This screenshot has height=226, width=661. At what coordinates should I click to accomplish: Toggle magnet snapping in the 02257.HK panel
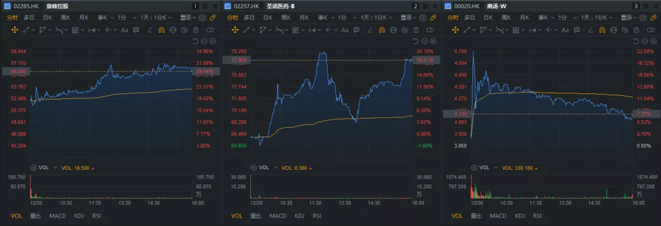[x=382, y=30]
